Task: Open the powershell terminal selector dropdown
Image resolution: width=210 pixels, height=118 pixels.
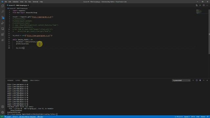Action: pyautogui.click(x=181, y=80)
